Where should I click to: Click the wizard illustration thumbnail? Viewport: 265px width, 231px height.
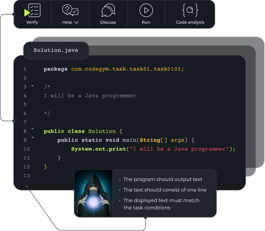(x=93, y=193)
